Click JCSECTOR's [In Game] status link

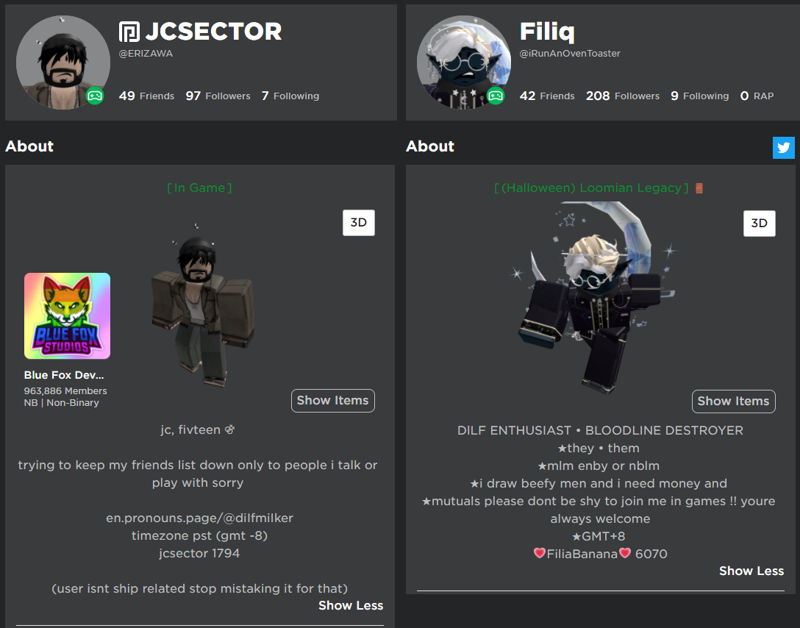click(199, 188)
